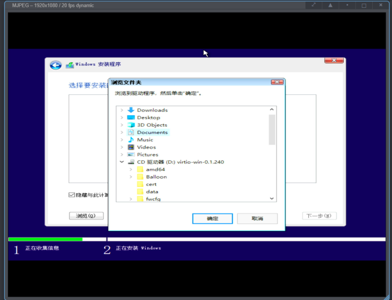Close the Windows 安装程序 window
Image resolution: width=392 pixels, height=300 pixels.
tap(334, 61)
